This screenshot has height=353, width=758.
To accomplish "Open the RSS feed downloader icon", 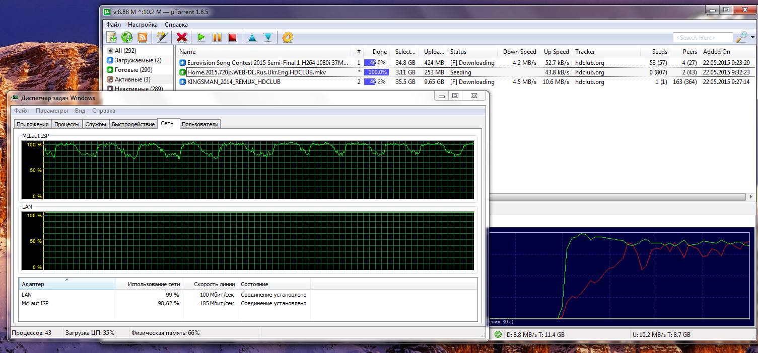I will coord(143,37).
